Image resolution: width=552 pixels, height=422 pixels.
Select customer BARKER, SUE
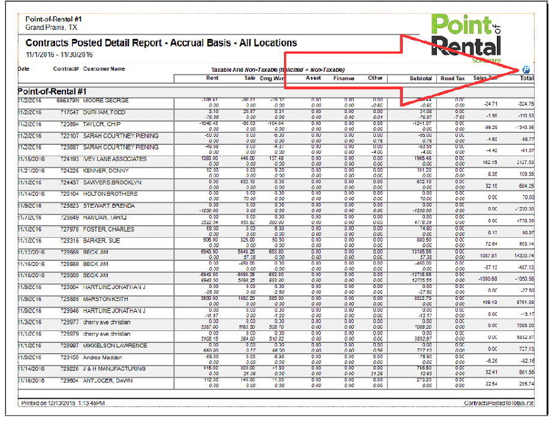[101, 241]
